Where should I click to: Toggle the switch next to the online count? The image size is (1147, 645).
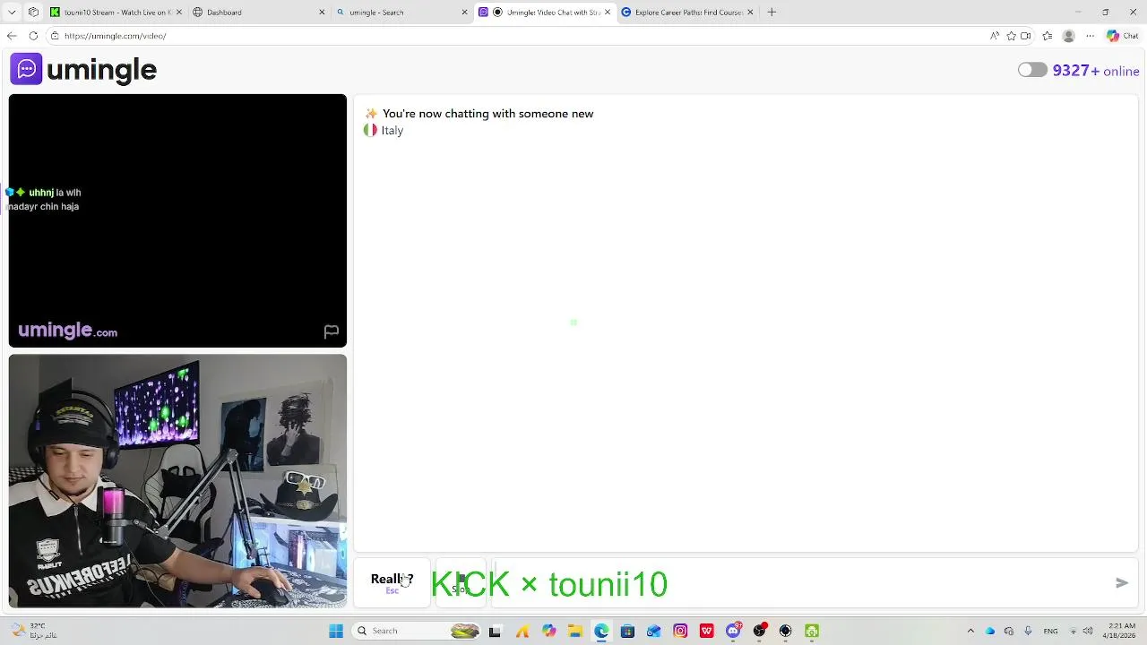tap(1032, 70)
